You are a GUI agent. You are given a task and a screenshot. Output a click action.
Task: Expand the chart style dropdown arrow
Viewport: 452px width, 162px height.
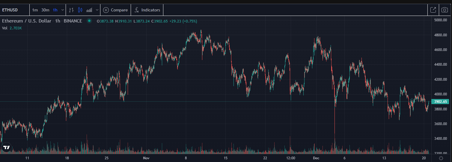[x=97, y=10]
